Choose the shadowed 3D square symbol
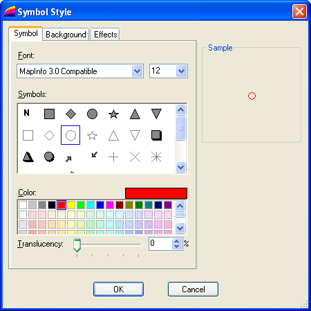 coord(156,135)
